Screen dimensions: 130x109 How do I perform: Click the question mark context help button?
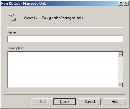[x=121, y=4]
